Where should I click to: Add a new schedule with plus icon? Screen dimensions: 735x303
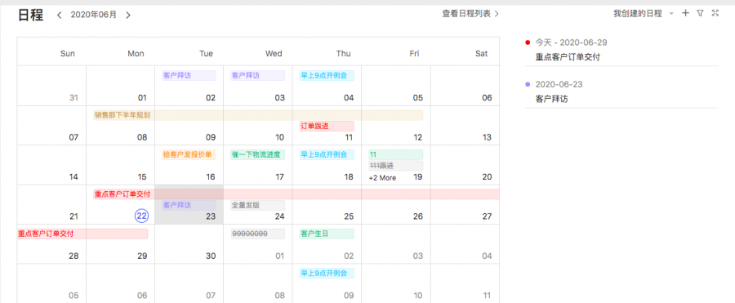[x=685, y=13]
